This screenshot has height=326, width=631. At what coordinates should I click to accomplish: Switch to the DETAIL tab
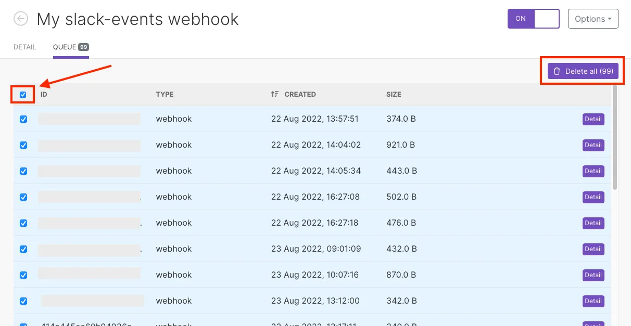(24, 47)
